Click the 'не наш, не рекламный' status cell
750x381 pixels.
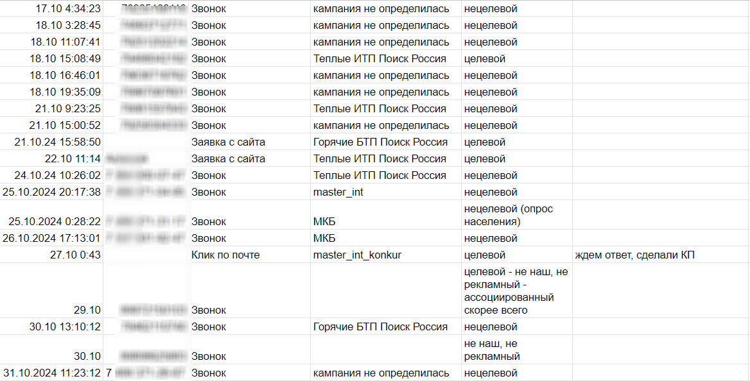492,350
